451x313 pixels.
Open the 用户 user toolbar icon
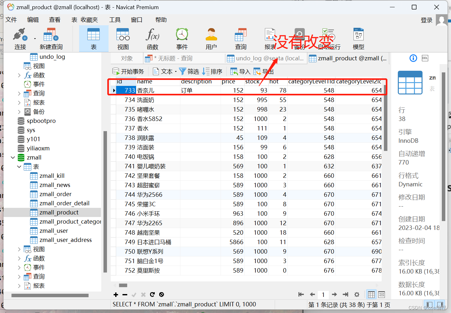211,39
